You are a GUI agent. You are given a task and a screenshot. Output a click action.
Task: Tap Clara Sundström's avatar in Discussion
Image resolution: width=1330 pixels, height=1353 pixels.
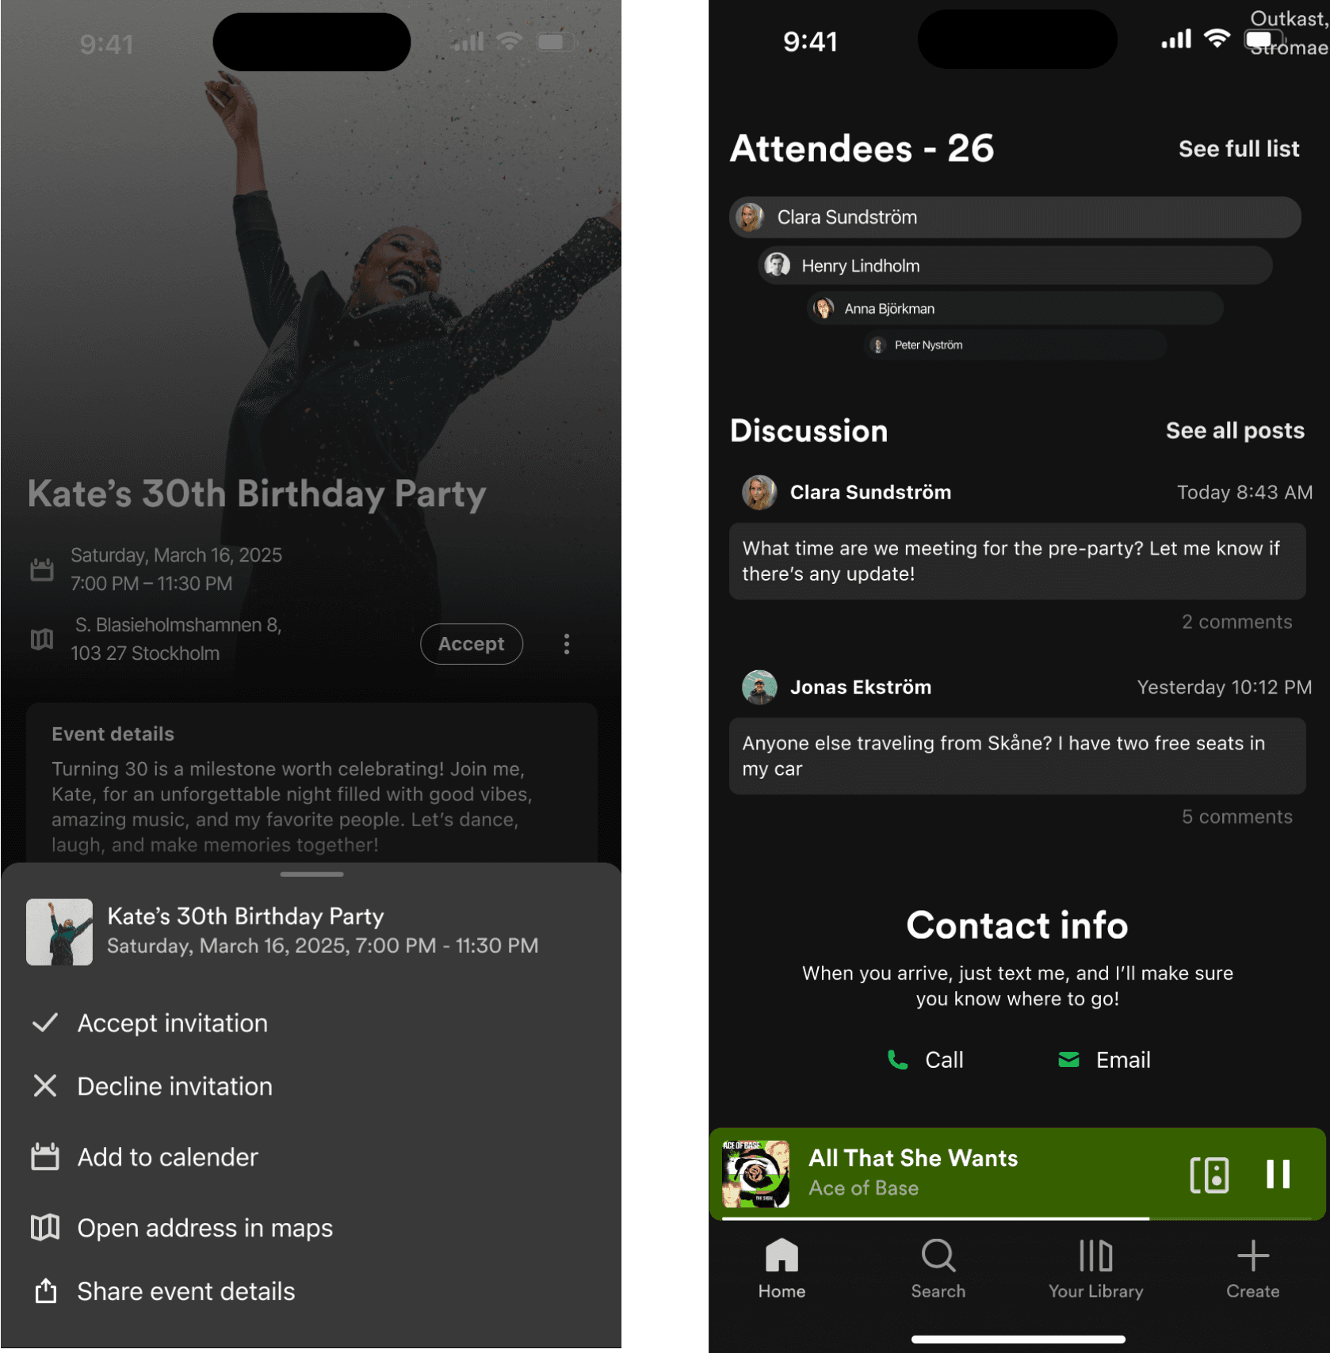(x=759, y=493)
